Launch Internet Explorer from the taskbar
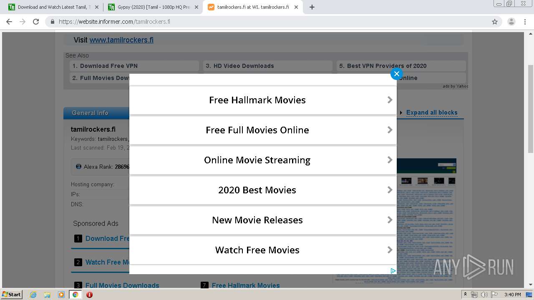This screenshot has width=534, height=300. click(x=33, y=295)
